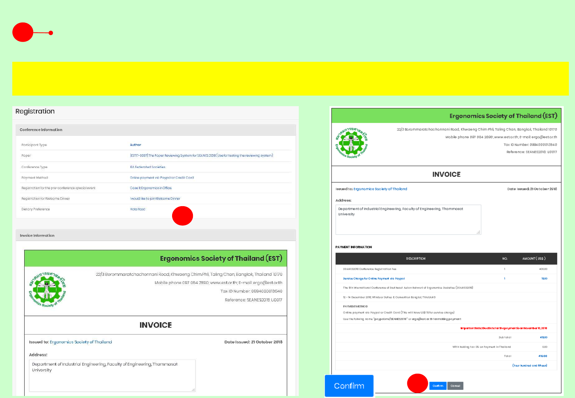Image resolution: width=575 pixels, height=398 pixels.
Task: Click the red 'Important Note' due date text
Action: (504, 328)
